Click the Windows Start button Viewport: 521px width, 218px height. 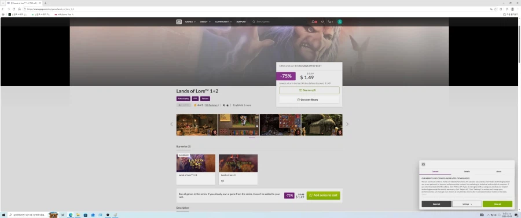[x=3, y=215]
